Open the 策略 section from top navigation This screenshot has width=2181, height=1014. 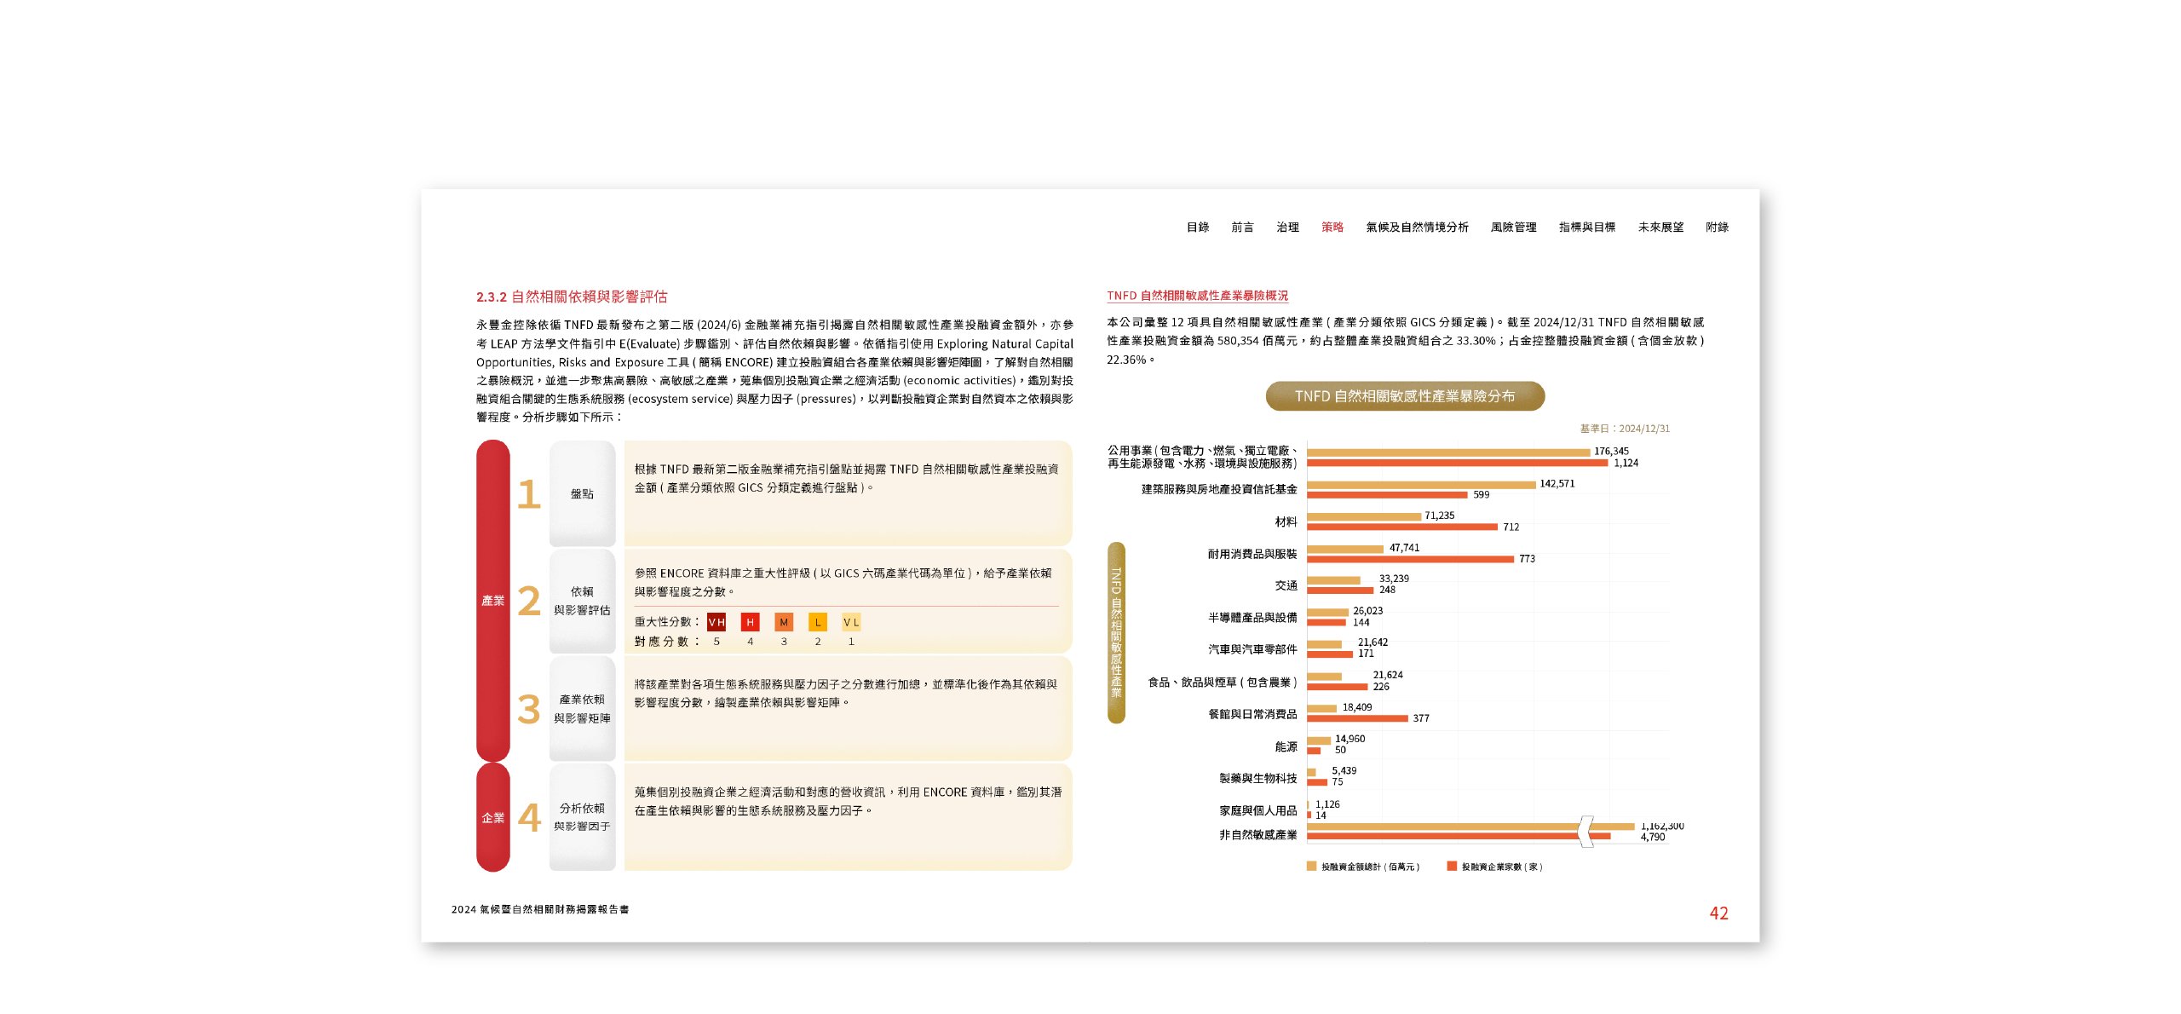[1332, 227]
